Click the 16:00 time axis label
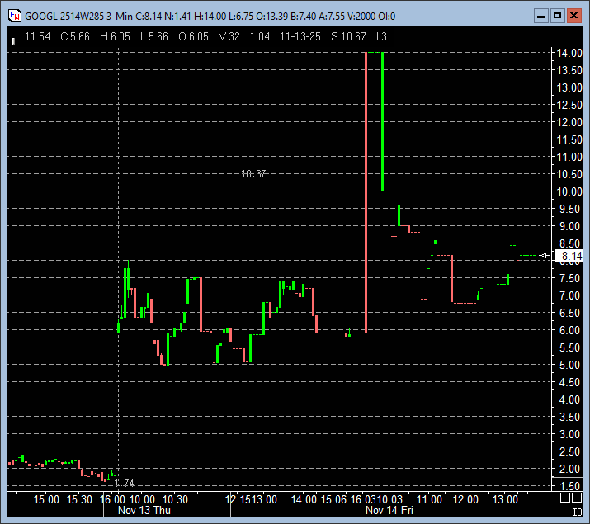This screenshot has width=590, height=524. click(x=113, y=499)
